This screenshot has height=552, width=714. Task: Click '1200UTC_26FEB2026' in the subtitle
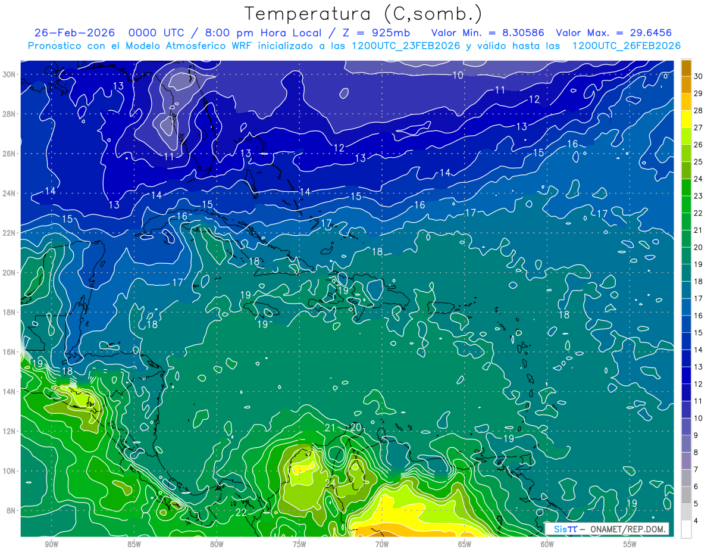[x=626, y=46]
